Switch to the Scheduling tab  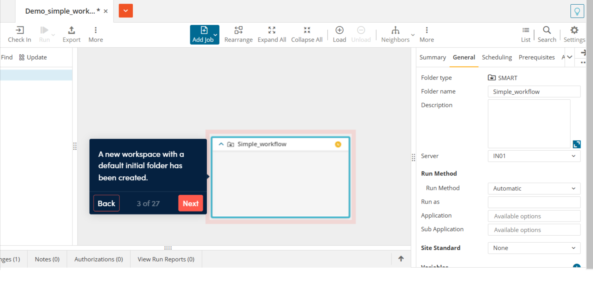[x=497, y=57]
